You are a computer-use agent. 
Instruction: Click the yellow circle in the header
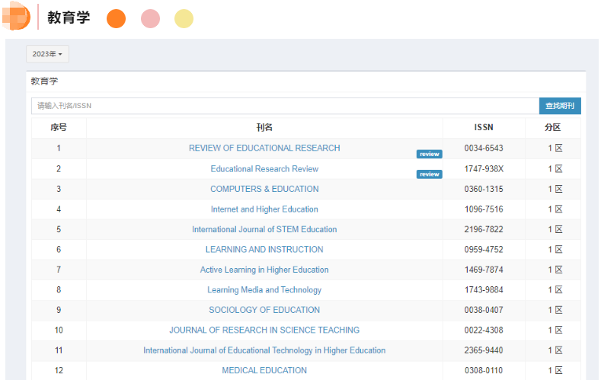click(184, 19)
